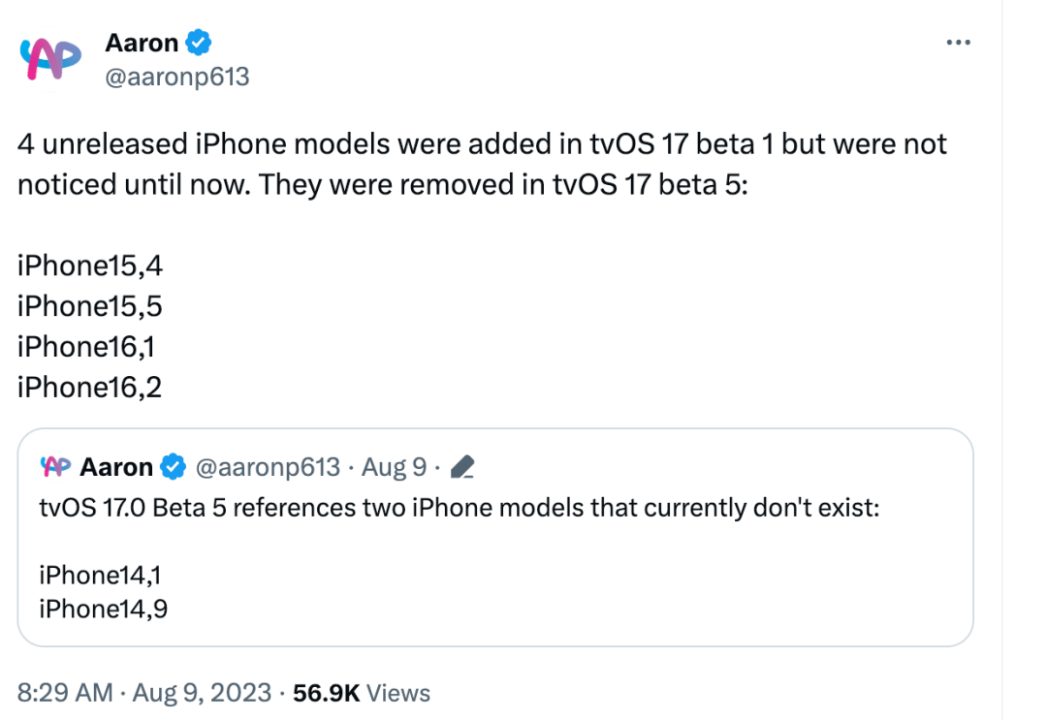1047x720 pixels.
Task: Click the small AP avatar in quoted tweet
Action: (55, 466)
